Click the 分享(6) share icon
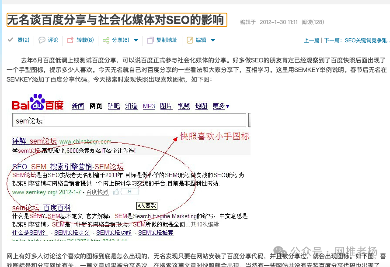Screen dimensions: 390x267 pos(106,40)
